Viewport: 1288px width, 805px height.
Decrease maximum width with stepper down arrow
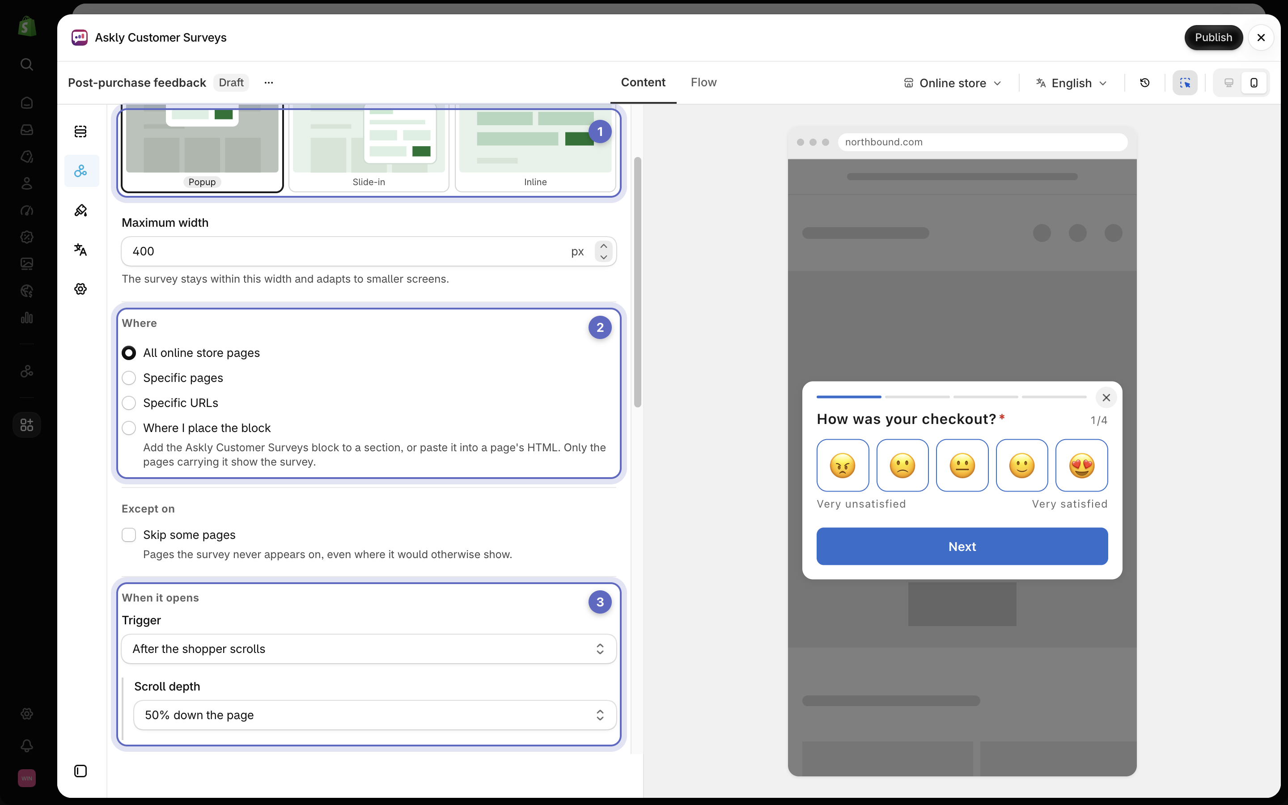tap(604, 257)
